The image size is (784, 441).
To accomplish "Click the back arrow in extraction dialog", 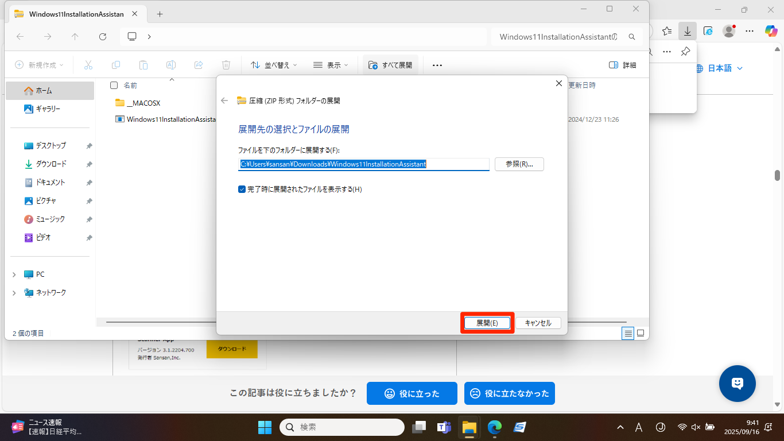I will [224, 100].
